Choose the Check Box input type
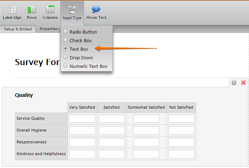The height and width of the screenshot is (168, 249). [65, 40]
